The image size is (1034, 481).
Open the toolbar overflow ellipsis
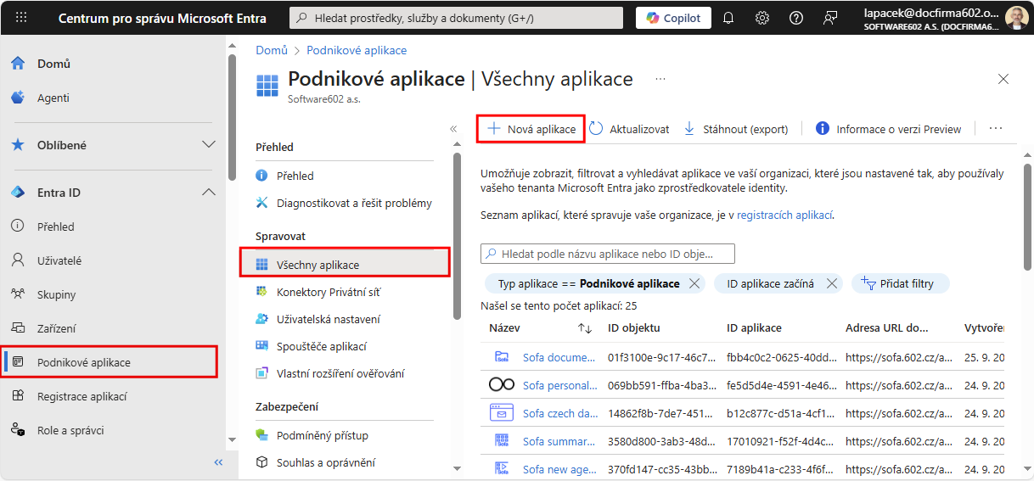[x=996, y=129]
